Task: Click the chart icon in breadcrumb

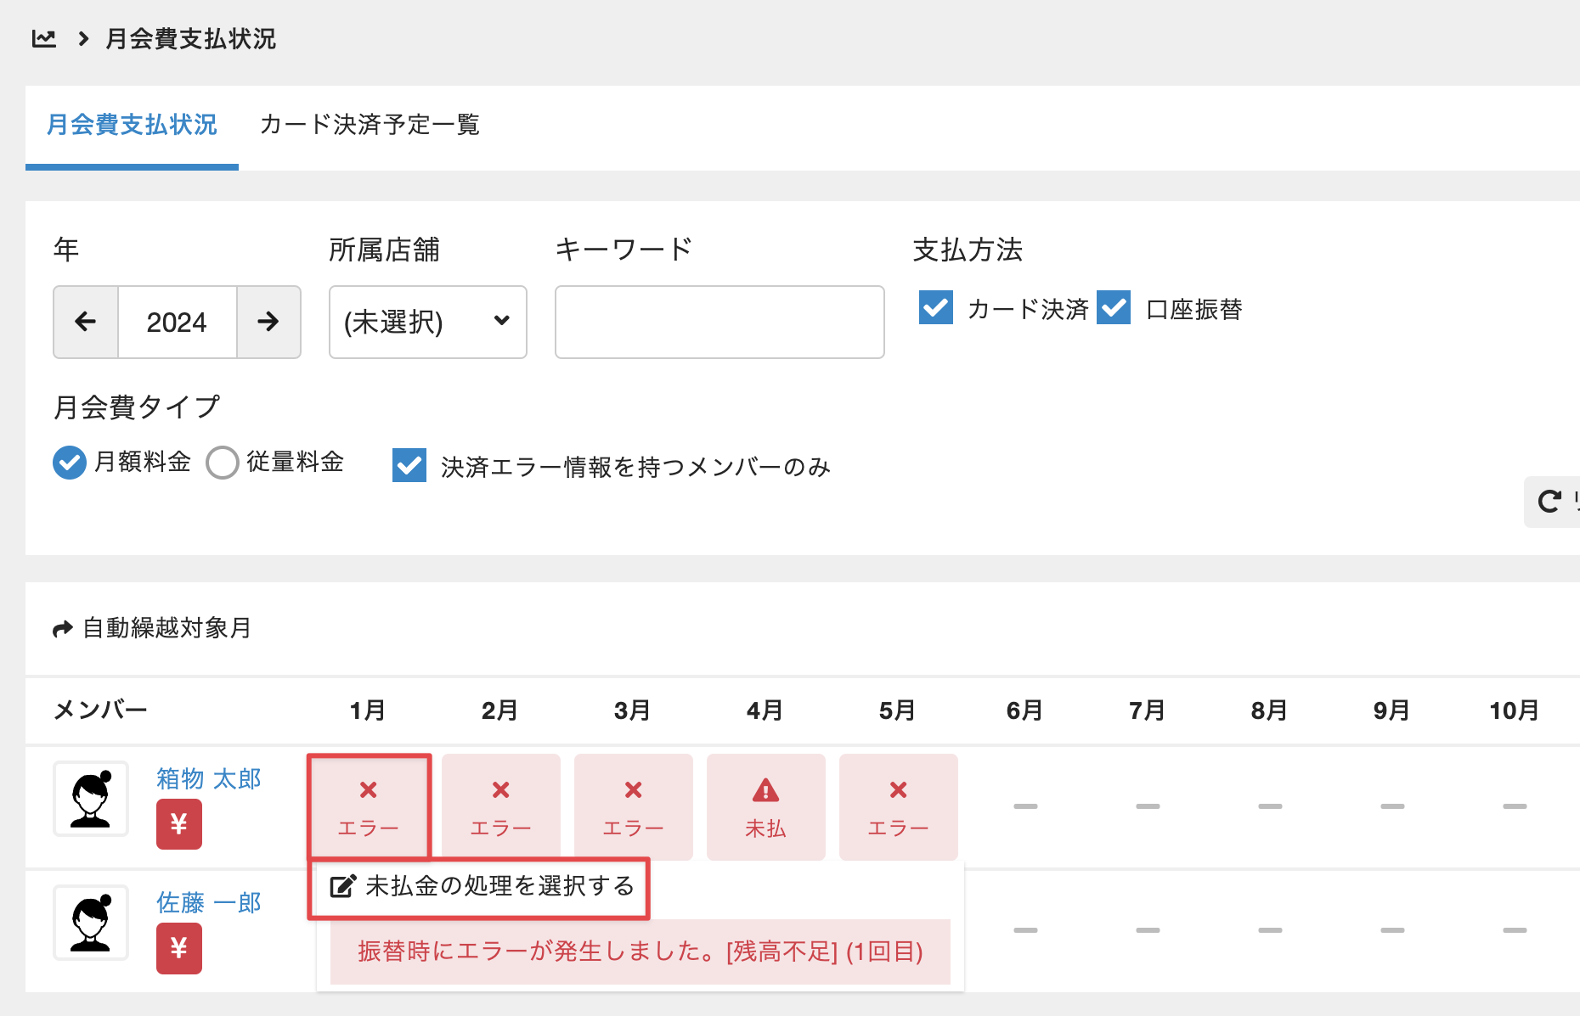Action: tap(43, 39)
